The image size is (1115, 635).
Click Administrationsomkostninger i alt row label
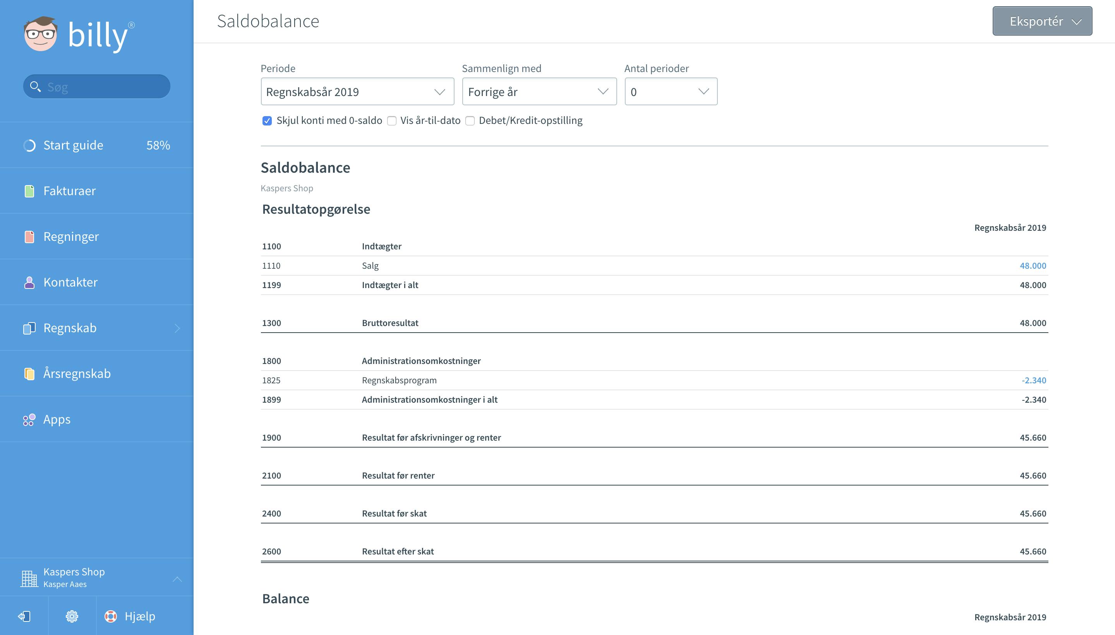[x=429, y=400]
